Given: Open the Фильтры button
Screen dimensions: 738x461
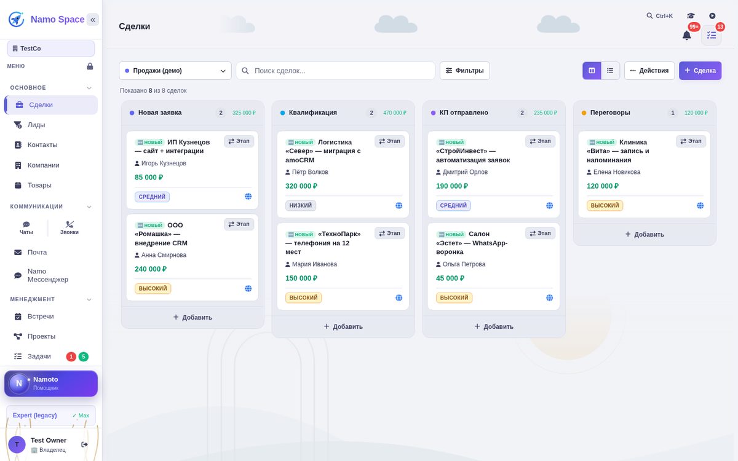Looking at the screenshot, I should pos(465,71).
